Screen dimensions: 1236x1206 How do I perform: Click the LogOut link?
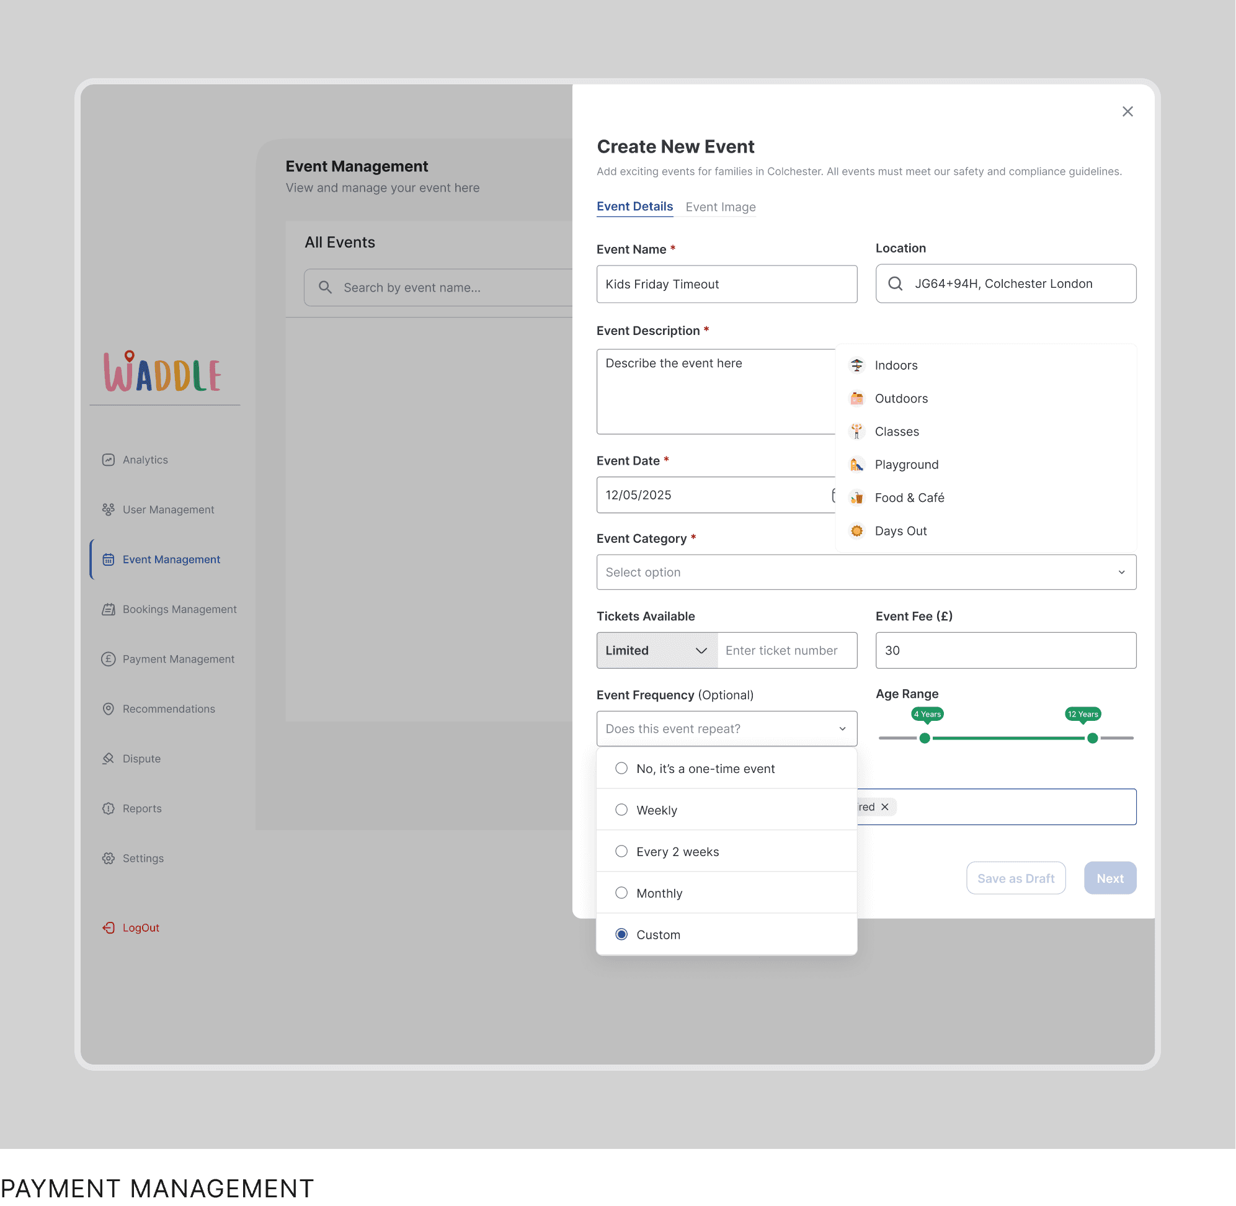point(140,927)
